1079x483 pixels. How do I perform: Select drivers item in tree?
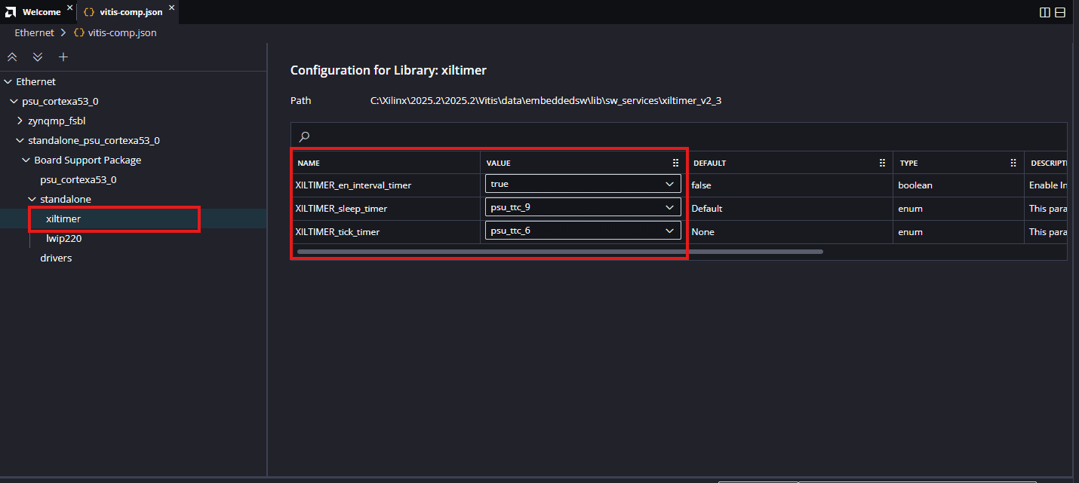(x=56, y=258)
